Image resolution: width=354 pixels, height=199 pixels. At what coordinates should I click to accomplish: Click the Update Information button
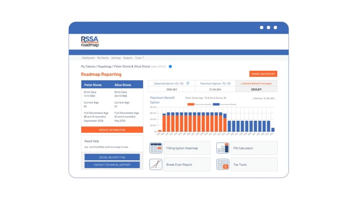coord(112,130)
